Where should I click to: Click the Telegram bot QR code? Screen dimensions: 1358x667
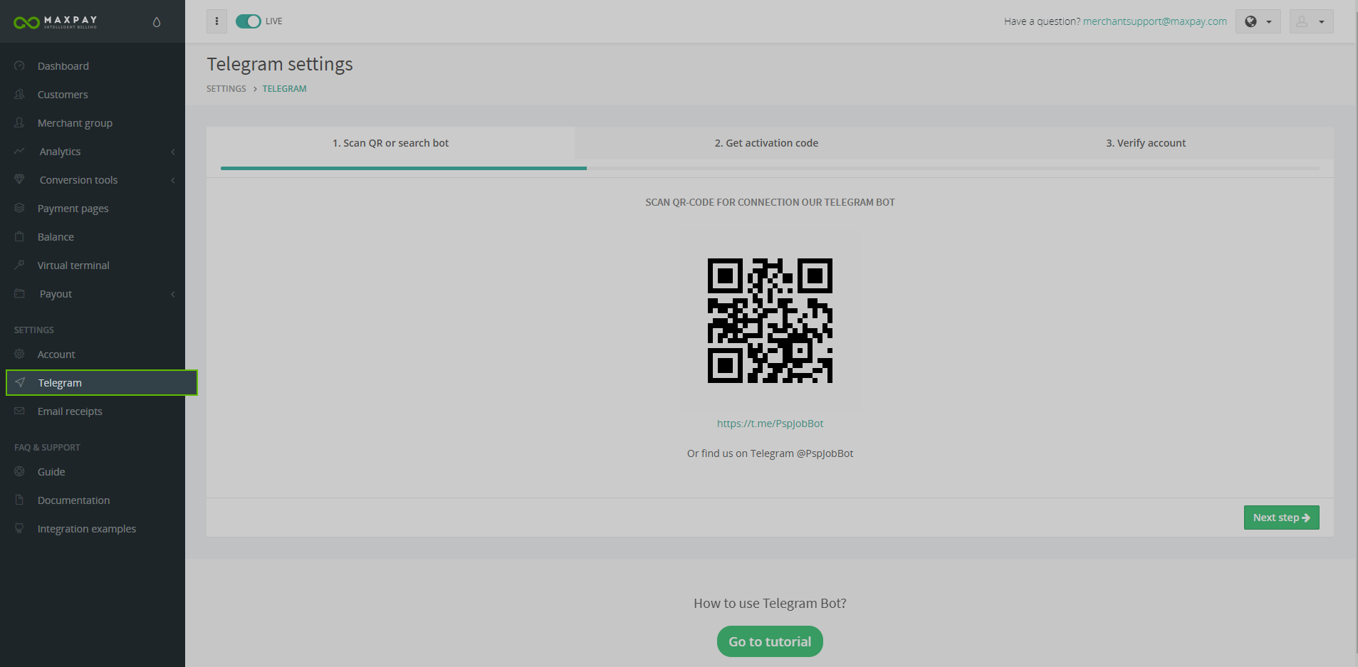770,320
